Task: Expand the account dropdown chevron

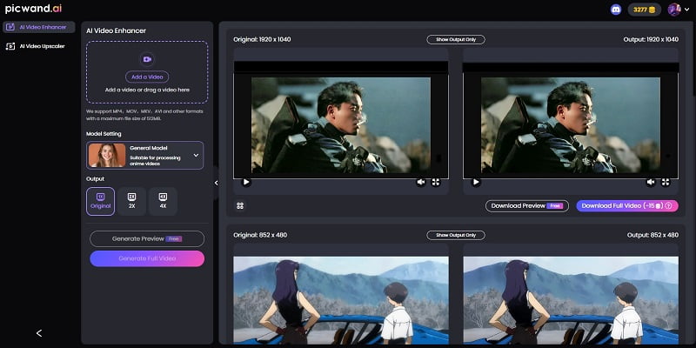Action: [x=687, y=10]
